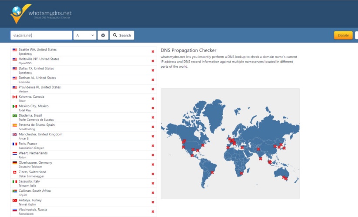
Task: Click the Brazil flag beside Diadema
Action: click(x=15, y=115)
